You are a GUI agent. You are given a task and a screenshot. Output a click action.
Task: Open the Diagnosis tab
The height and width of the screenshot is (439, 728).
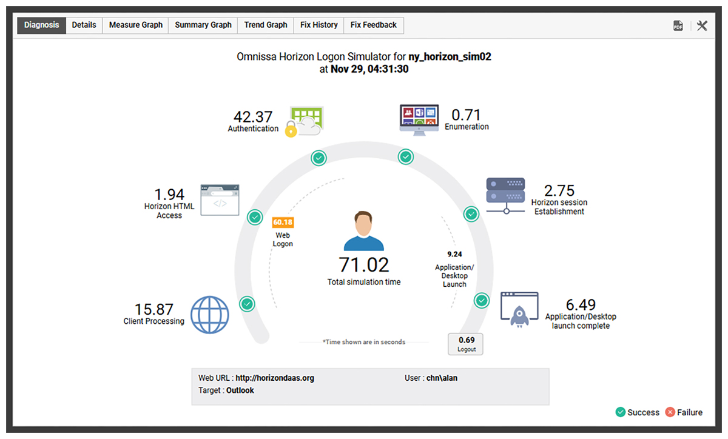pos(41,25)
